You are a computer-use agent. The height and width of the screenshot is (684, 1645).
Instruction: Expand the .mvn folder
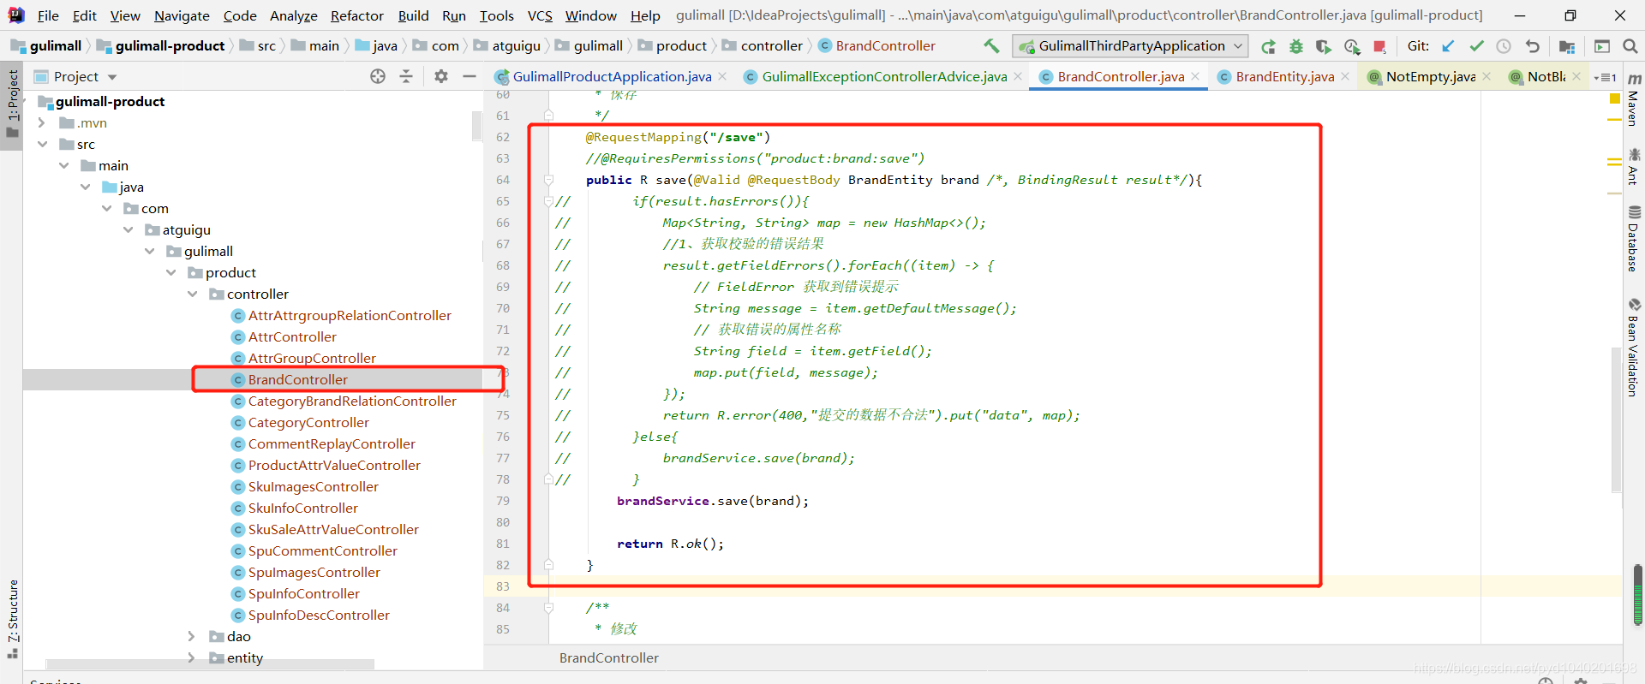tap(41, 123)
